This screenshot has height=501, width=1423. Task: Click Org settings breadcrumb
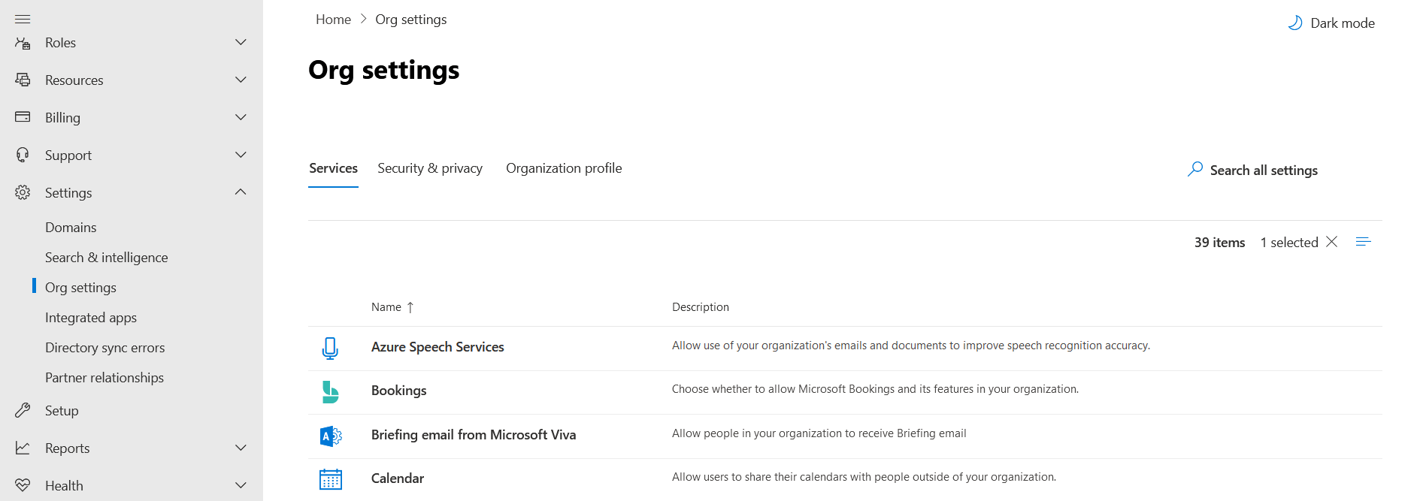click(x=411, y=20)
